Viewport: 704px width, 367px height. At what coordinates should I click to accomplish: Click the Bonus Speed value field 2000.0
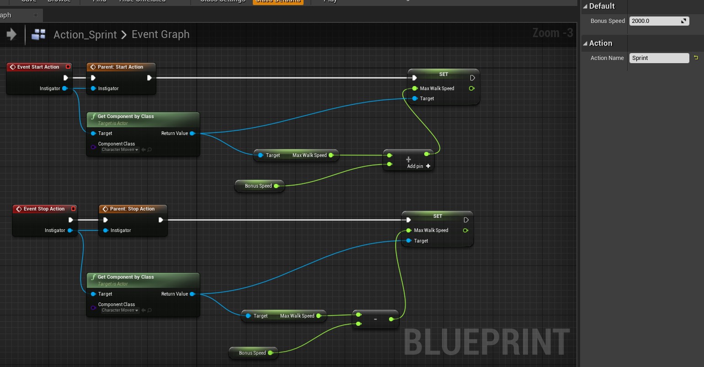coord(659,21)
